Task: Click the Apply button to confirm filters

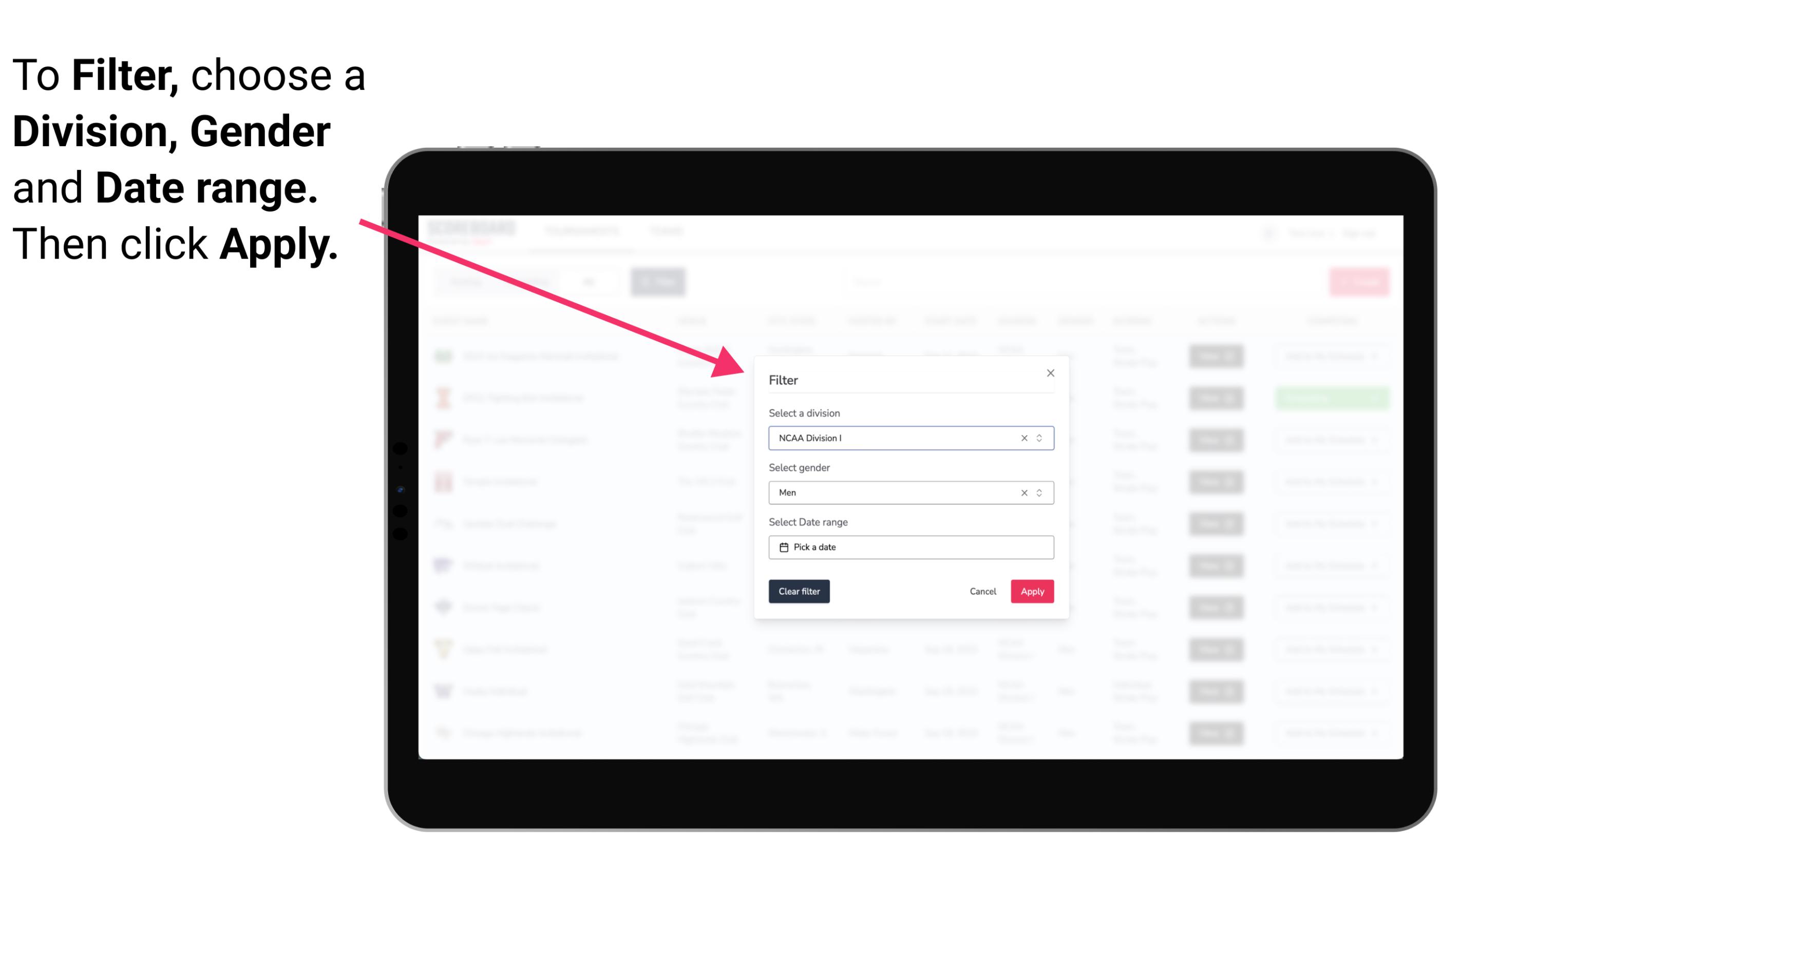Action: 1032,592
